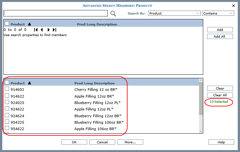Click into the search text field
240x152 pixels.
(55, 13)
